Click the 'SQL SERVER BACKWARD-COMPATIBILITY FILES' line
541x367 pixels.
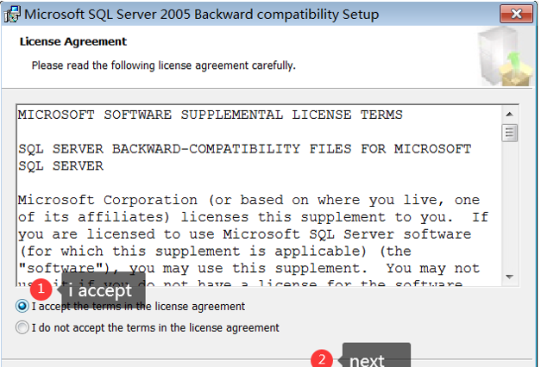coord(245,149)
